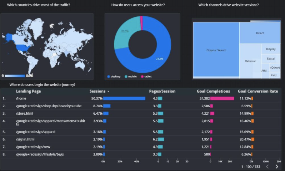Click the Pages/Session column header

coord(162,91)
